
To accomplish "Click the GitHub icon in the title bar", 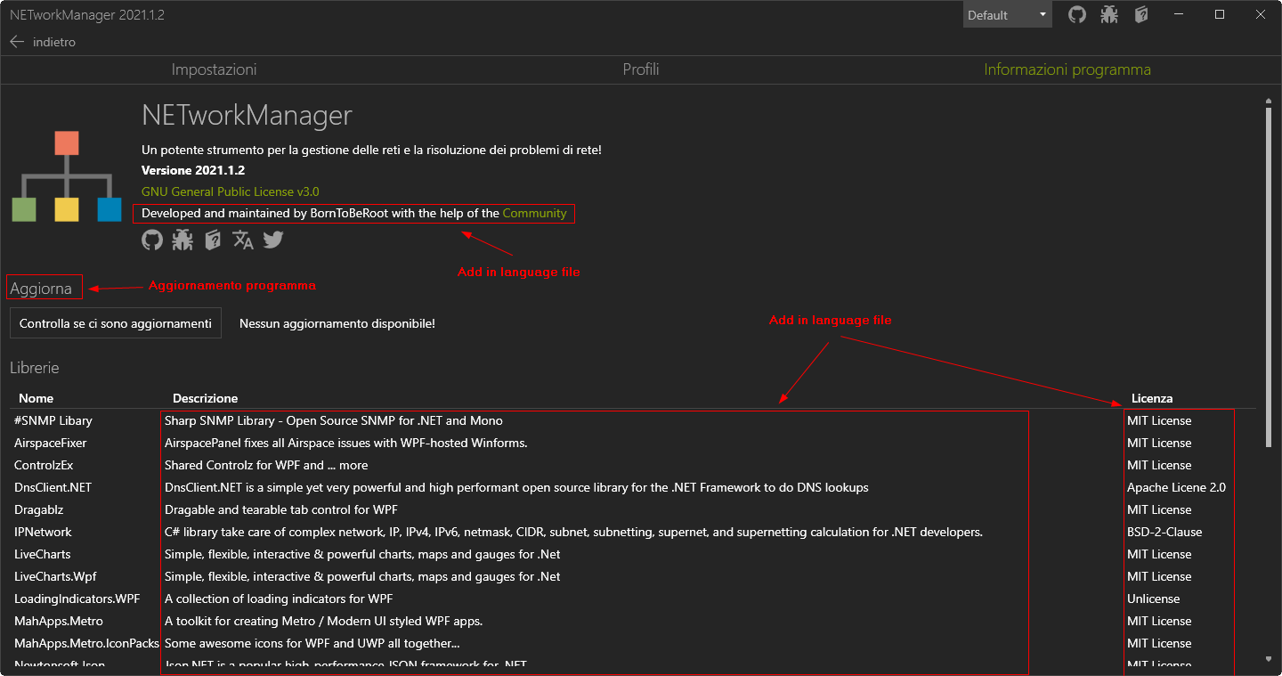I will coord(1077,14).
